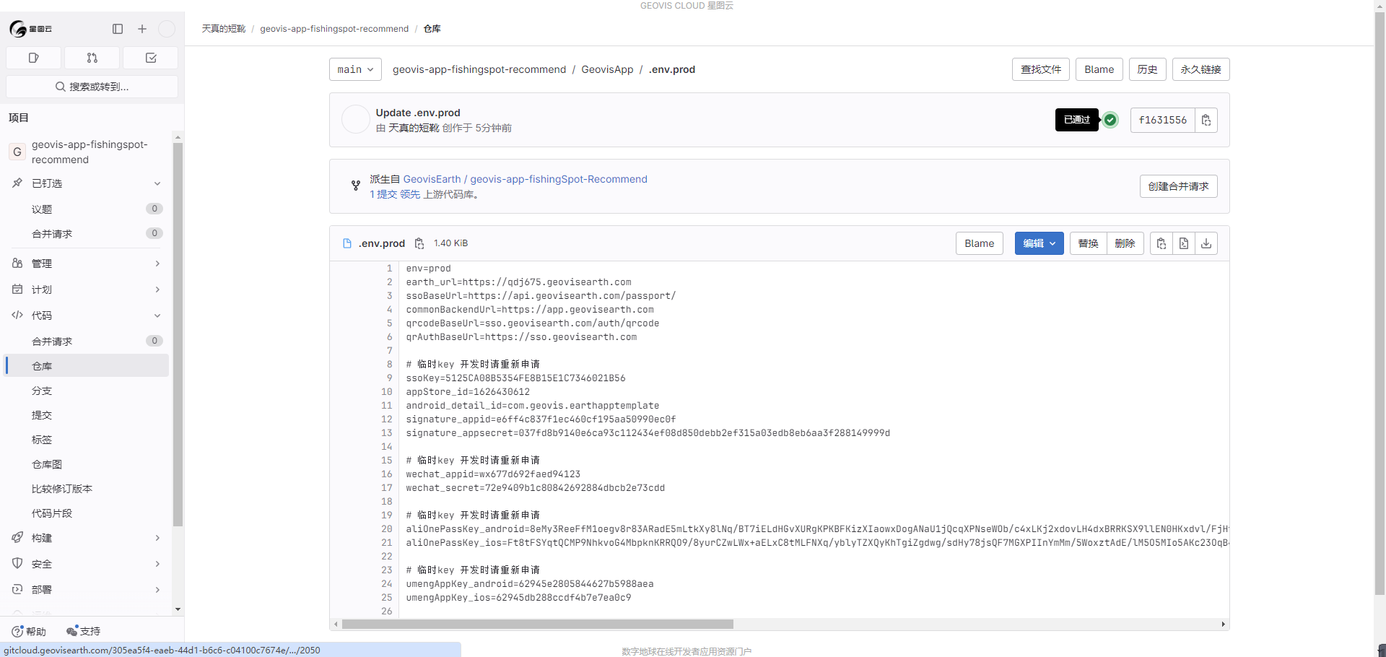Select 仓库 in the sidebar
This screenshot has height=657, width=1386.
(87, 366)
